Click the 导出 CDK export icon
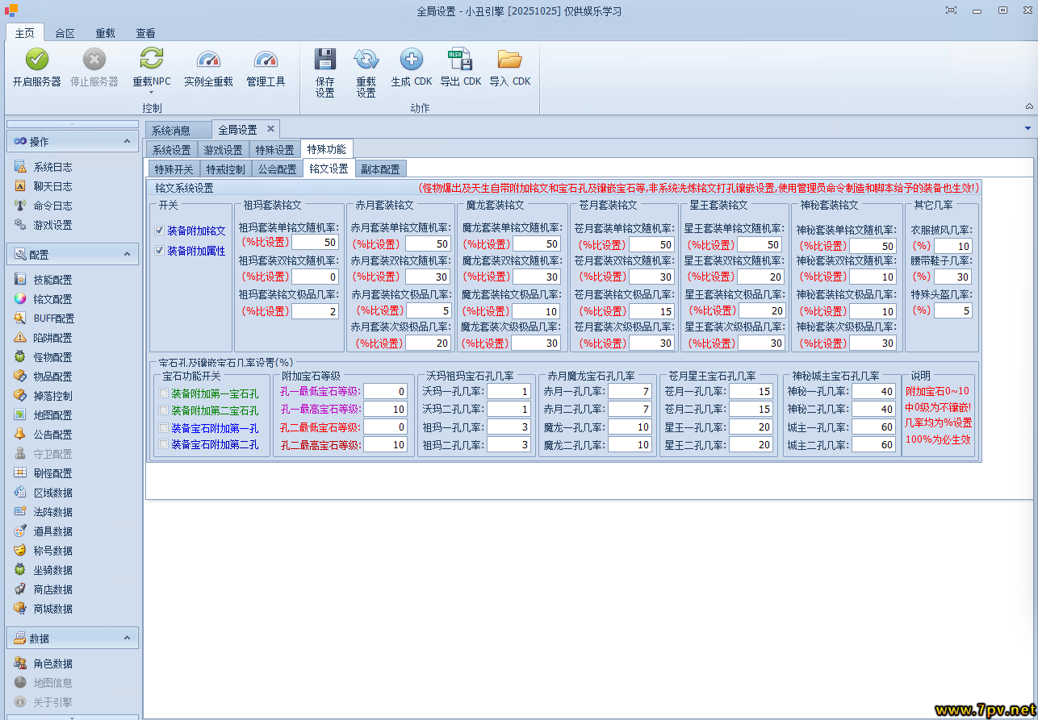Screen dimensions: 1038x720 460,60
